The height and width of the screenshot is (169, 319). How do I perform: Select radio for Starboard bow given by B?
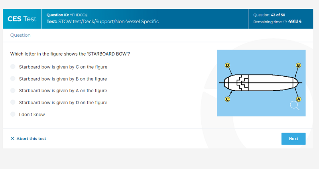point(13,78)
